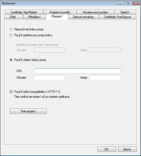Select the Připojení tab
This screenshot has height=156, width=141.
(x=57, y=16)
